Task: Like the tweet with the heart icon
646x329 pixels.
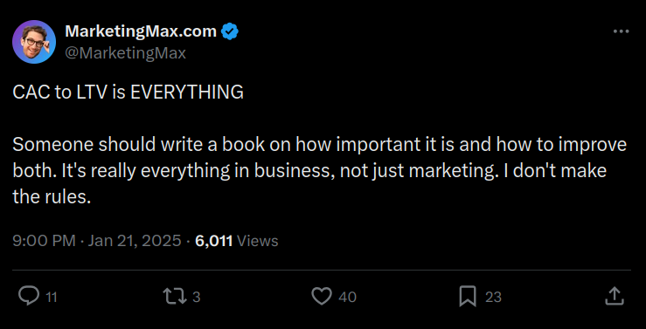Action: (x=322, y=296)
